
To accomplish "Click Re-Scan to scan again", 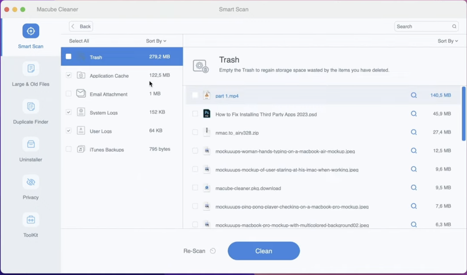I will pos(199,251).
